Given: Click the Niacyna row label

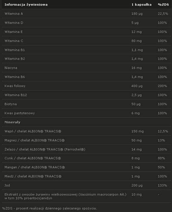Looking at the screenshot, I should 11,68.
